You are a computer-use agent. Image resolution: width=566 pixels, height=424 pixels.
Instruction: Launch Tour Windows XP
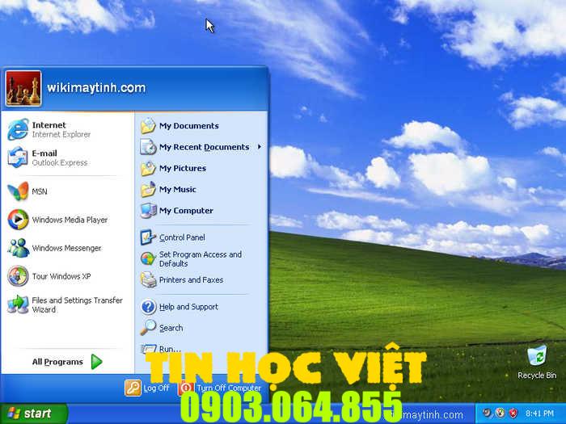pos(57,276)
